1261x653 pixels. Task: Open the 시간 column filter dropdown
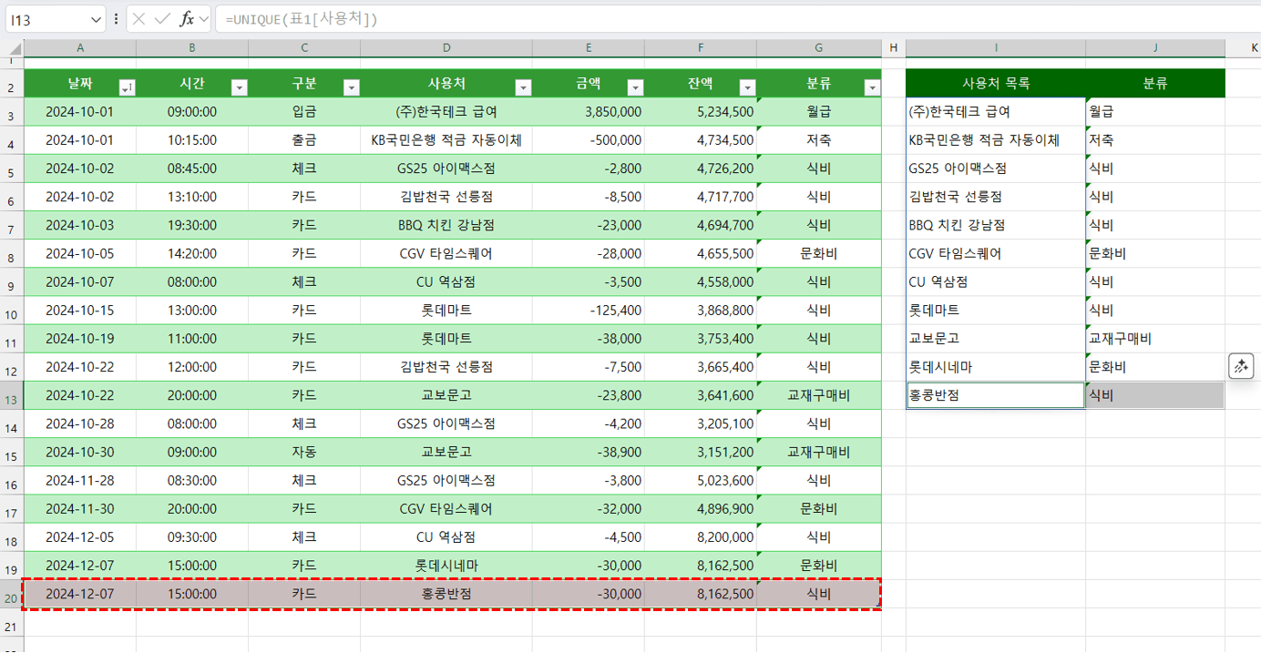point(239,87)
